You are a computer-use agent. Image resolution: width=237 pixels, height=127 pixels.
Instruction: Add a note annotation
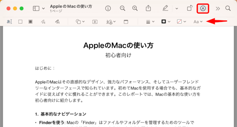tap(126, 22)
